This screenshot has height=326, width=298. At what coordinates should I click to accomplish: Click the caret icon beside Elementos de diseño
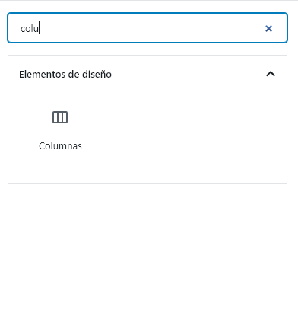click(271, 74)
